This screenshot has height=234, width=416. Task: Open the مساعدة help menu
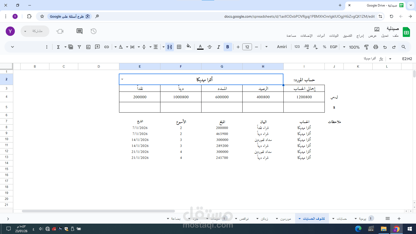pos(291,36)
